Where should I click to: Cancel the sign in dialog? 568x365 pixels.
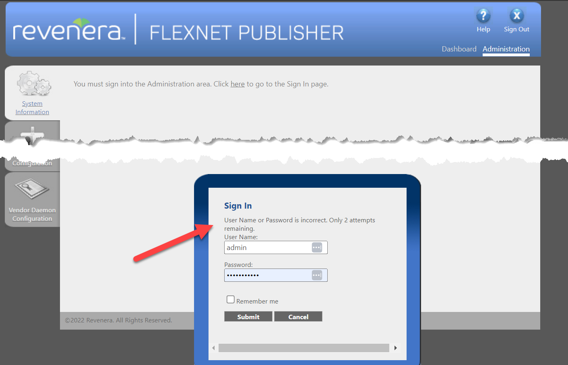coord(298,317)
